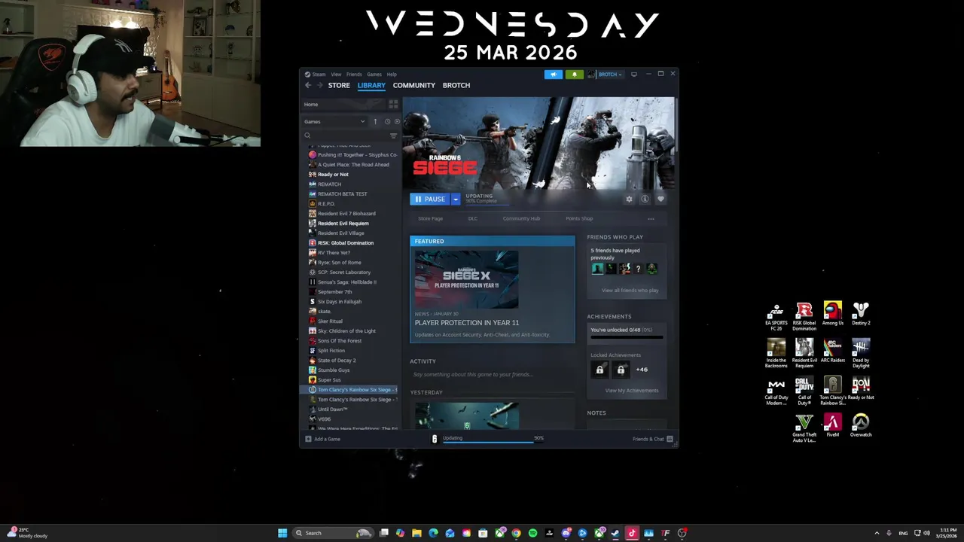Open Grand Theft Auto V desktop shortcut
Image resolution: width=964 pixels, height=542 pixels.
point(804,427)
